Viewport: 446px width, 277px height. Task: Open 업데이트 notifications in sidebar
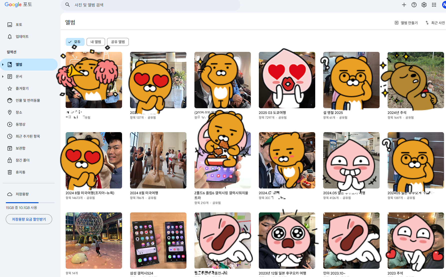click(x=29, y=37)
